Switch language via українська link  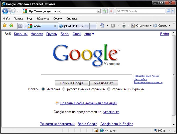coord(111,112)
